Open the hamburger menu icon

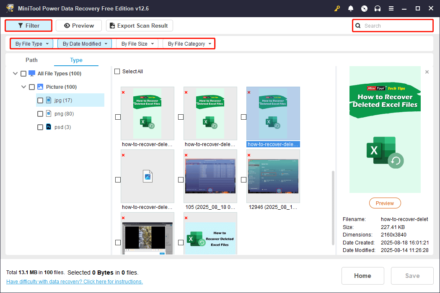391,8
